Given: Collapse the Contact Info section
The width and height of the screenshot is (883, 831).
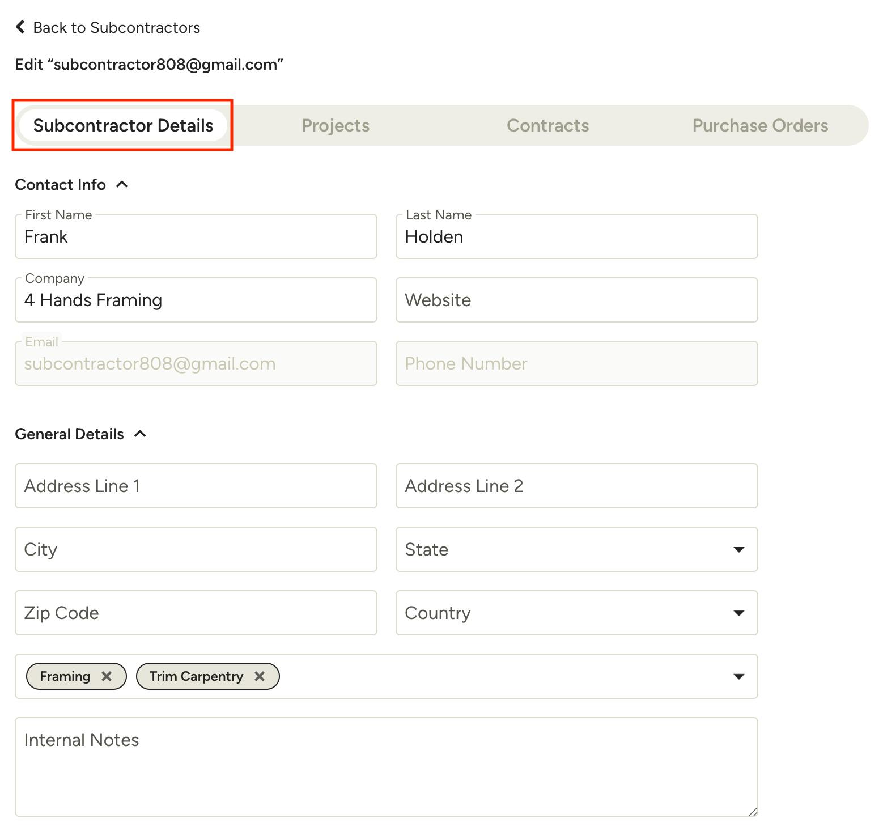Looking at the screenshot, I should (x=122, y=185).
